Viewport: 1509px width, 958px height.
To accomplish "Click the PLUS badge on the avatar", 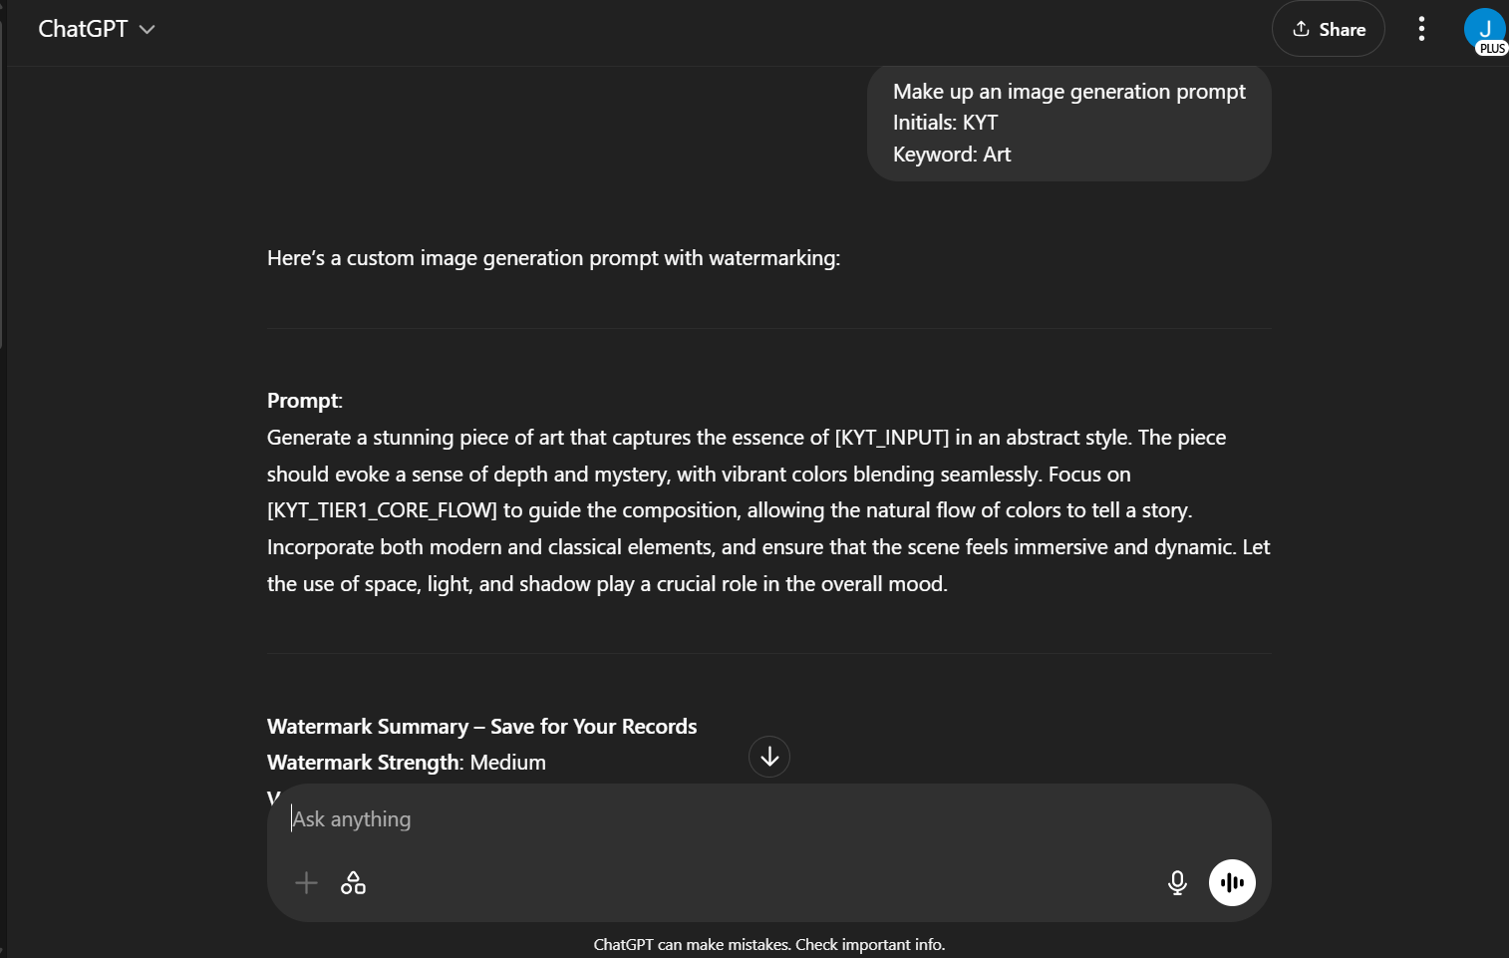I will (1492, 49).
